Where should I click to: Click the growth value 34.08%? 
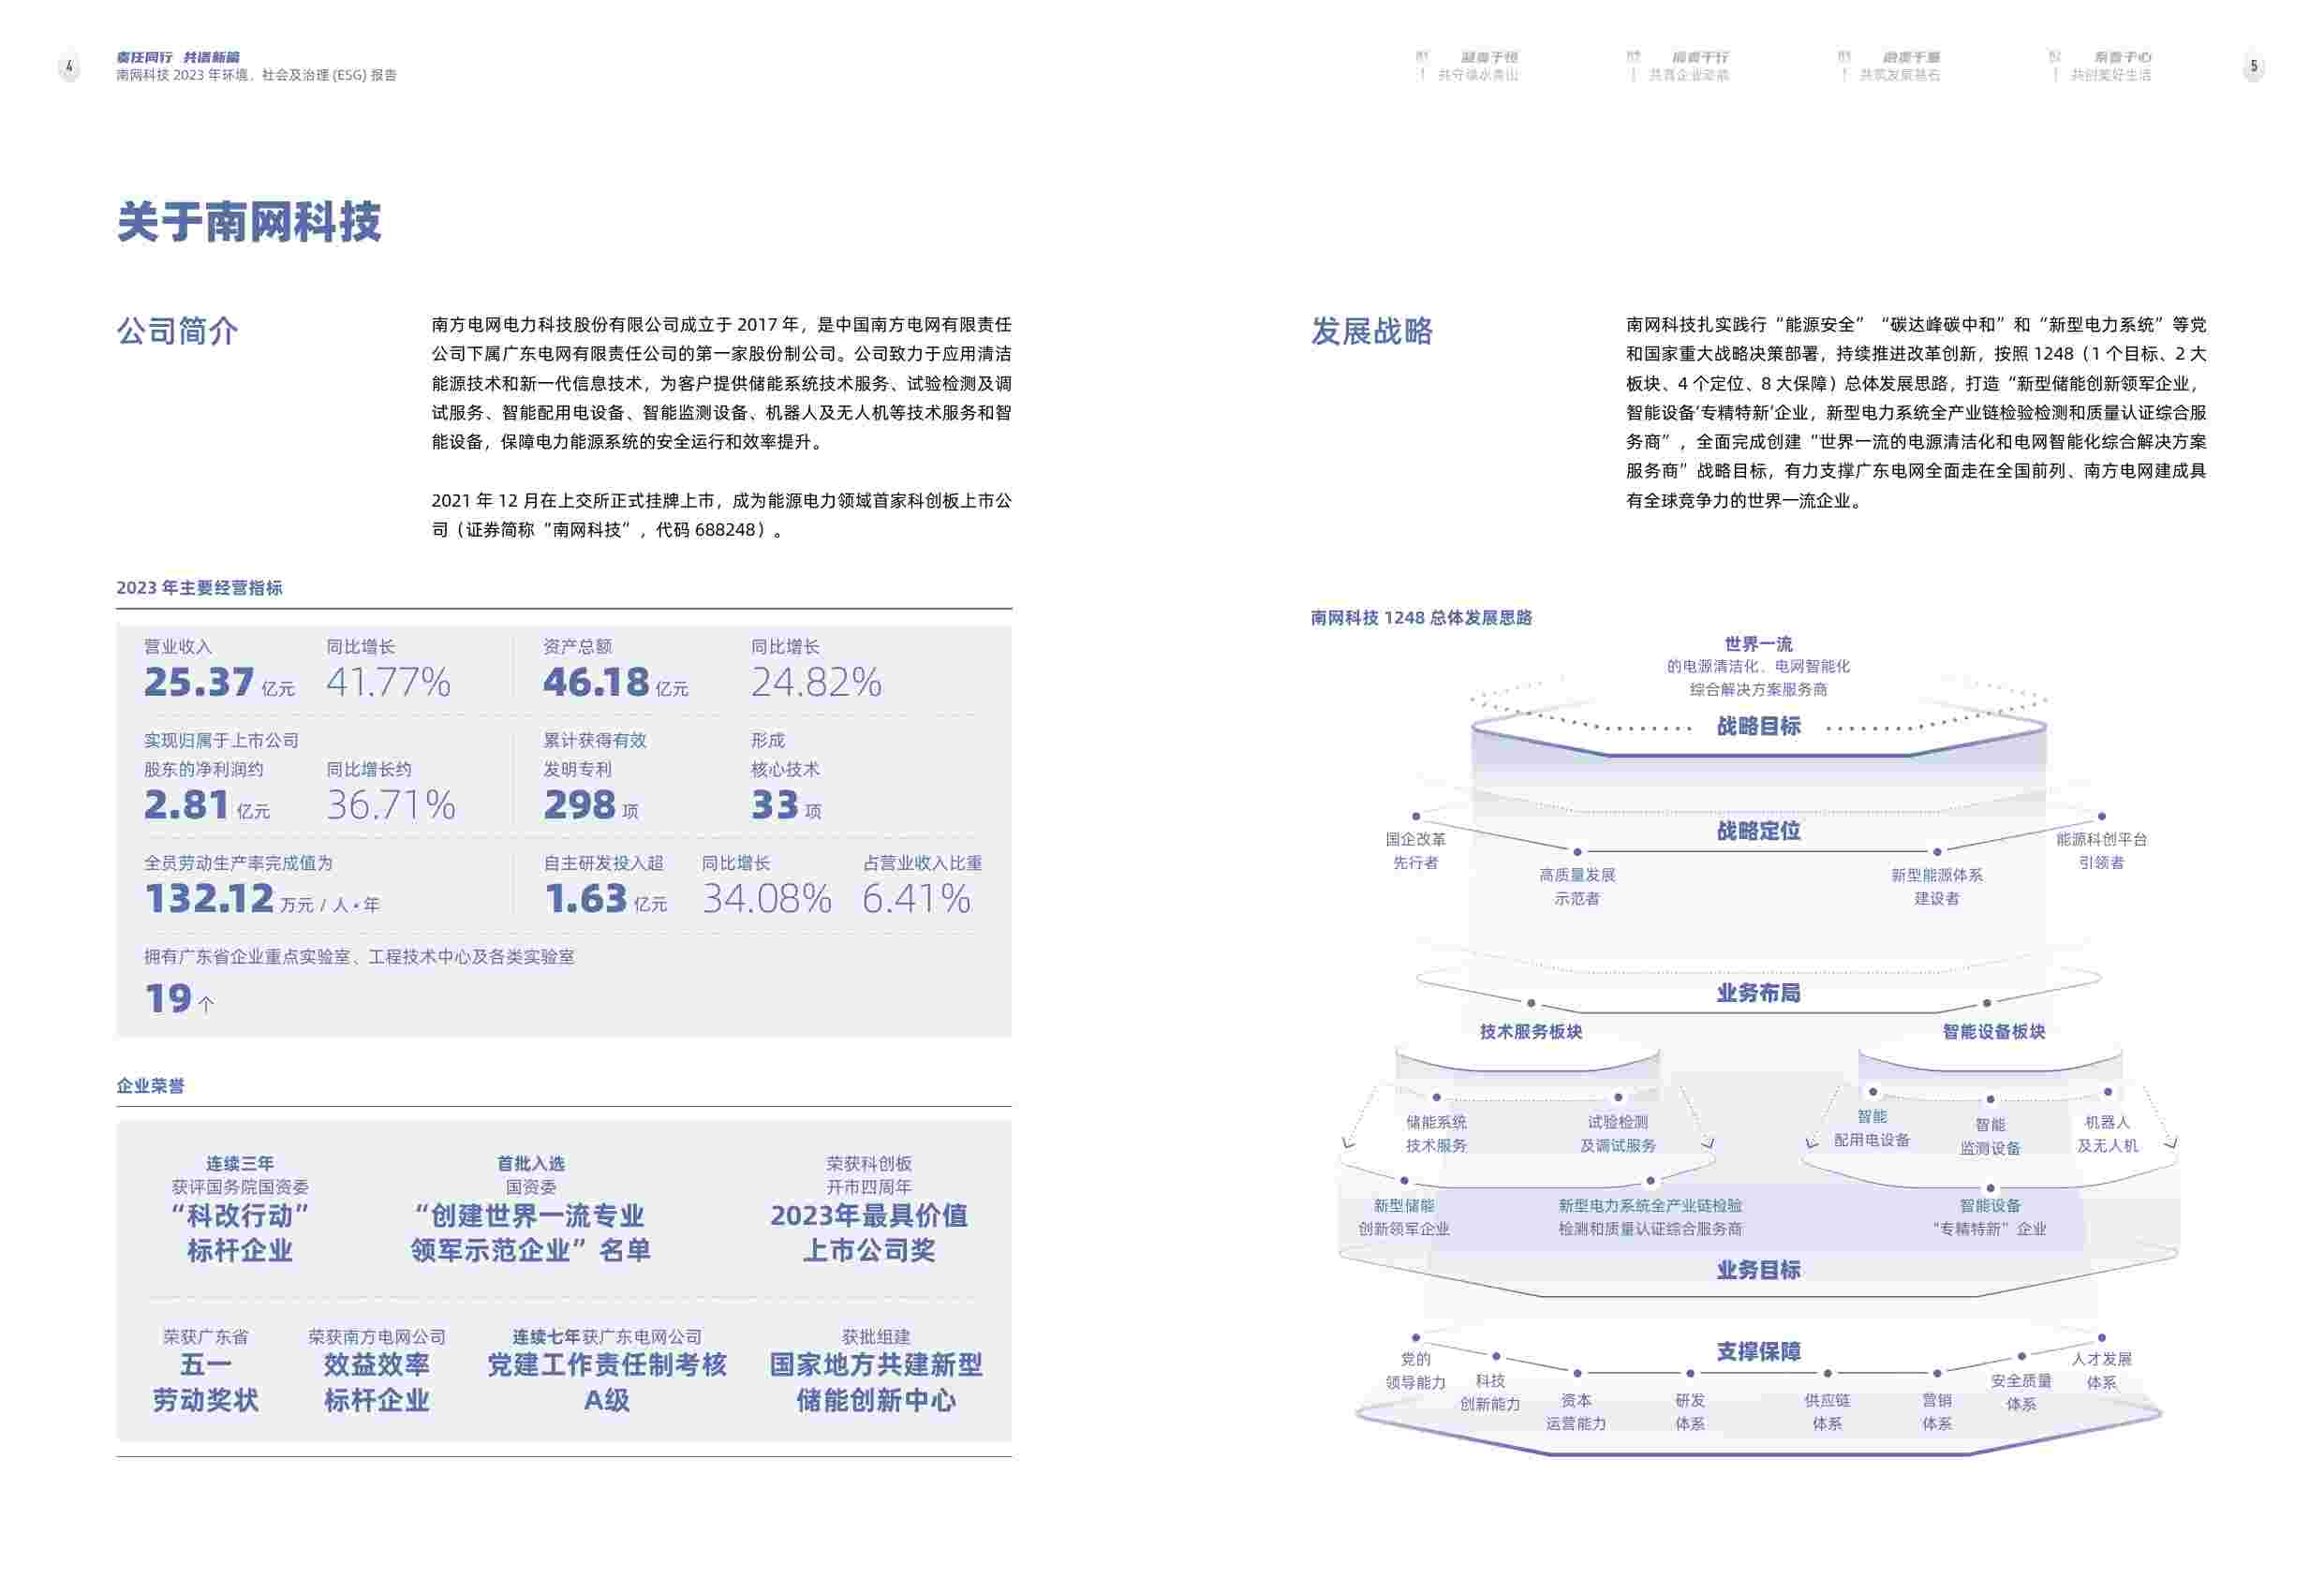[x=767, y=899]
